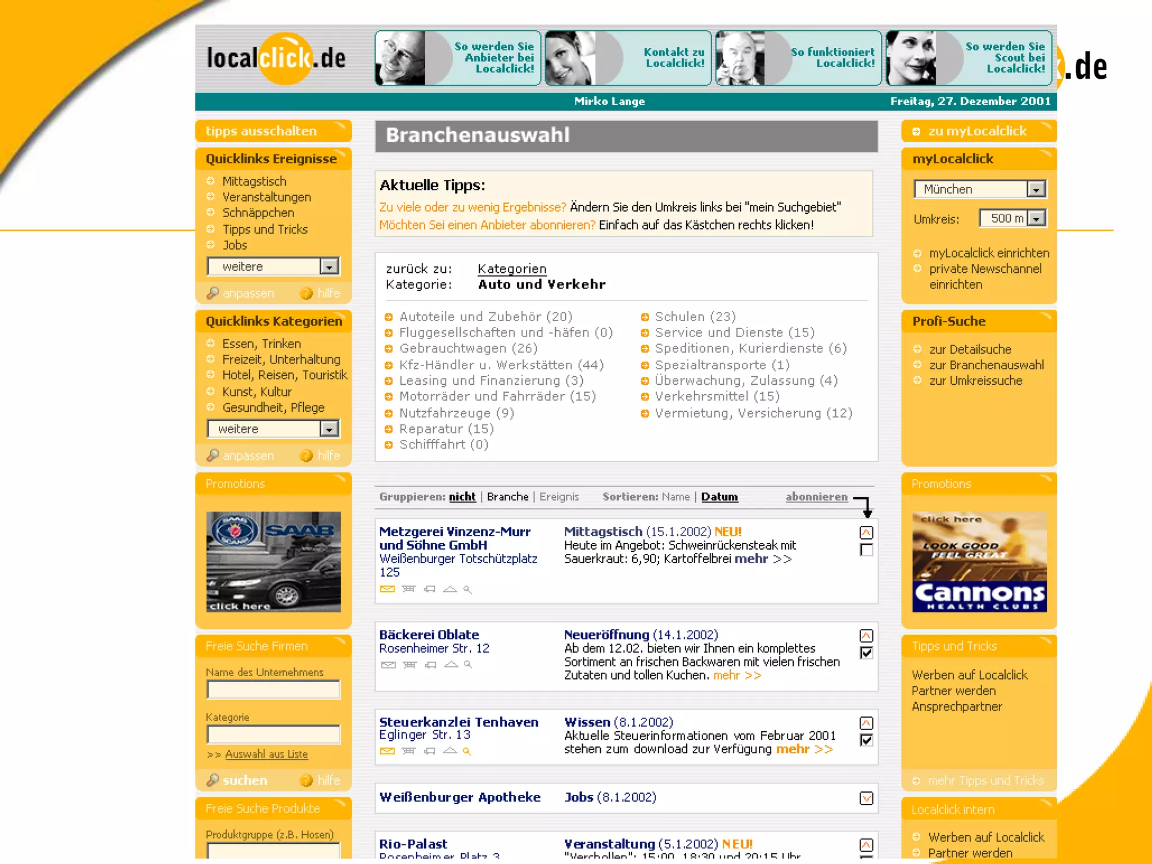Collapse the Metzgerei Vinzenz-Murr entry with the arrow icon
This screenshot has width=1152, height=864.
(x=866, y=532)
